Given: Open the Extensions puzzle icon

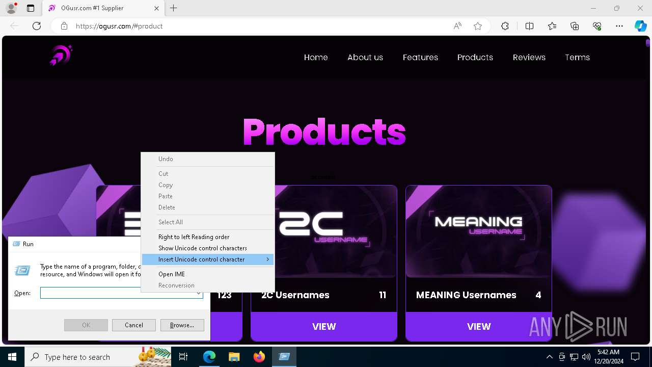Looking at the screenshot, I should tap(505, 26).
